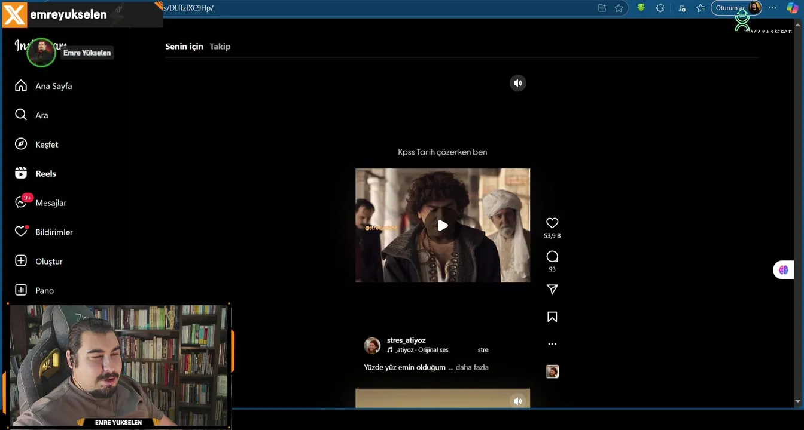The image size is (804, 430).
Task: Click the scrollbar down arrow
Action: [798, 401]
